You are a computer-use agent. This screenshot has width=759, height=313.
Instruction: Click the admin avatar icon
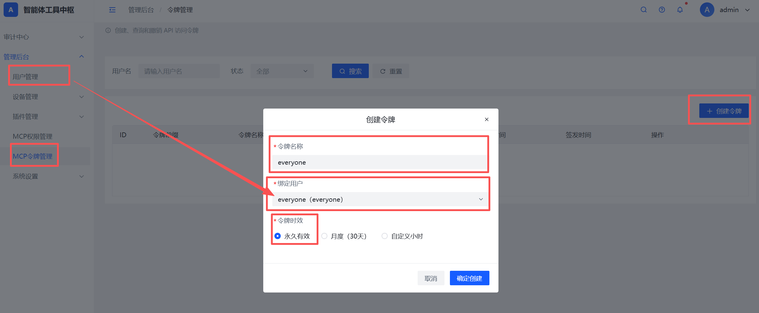point(707,10)
